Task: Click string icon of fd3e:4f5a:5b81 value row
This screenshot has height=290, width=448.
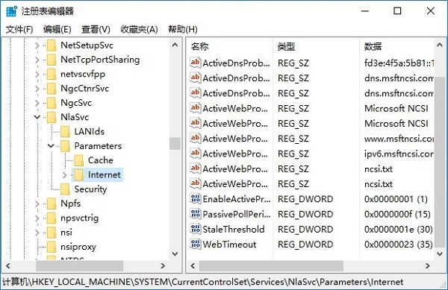Action: coord(195,63)
